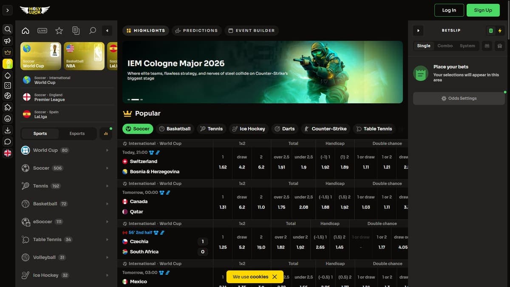Open the smiley face icon in the rail
Viewport: 510px width, 287px height.
(x=7, y=119)
